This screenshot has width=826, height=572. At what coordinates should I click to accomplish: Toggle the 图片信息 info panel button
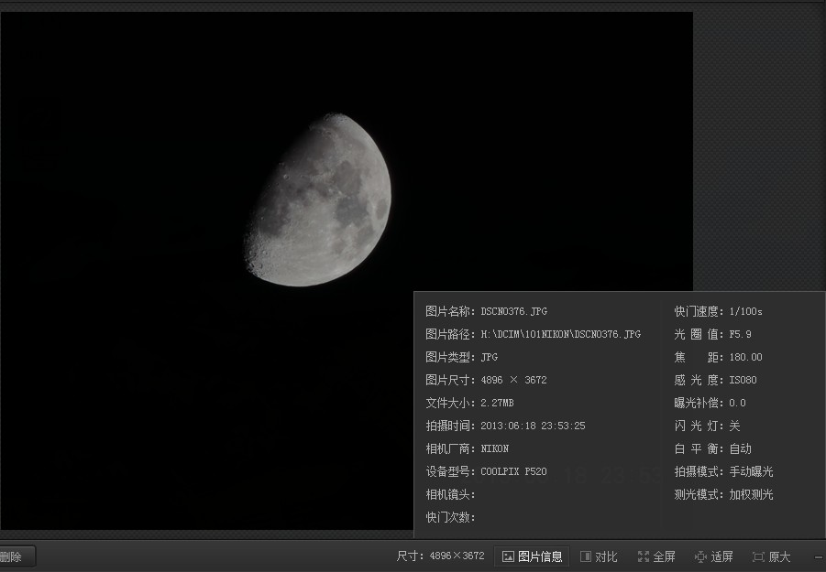(532, 556)
